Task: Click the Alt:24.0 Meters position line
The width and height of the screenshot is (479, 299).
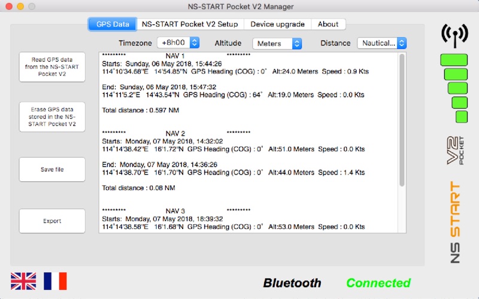Action: (x=235, y=71)
